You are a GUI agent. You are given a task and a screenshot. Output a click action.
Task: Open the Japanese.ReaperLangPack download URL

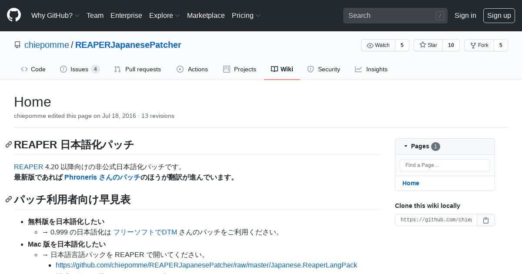206,265
